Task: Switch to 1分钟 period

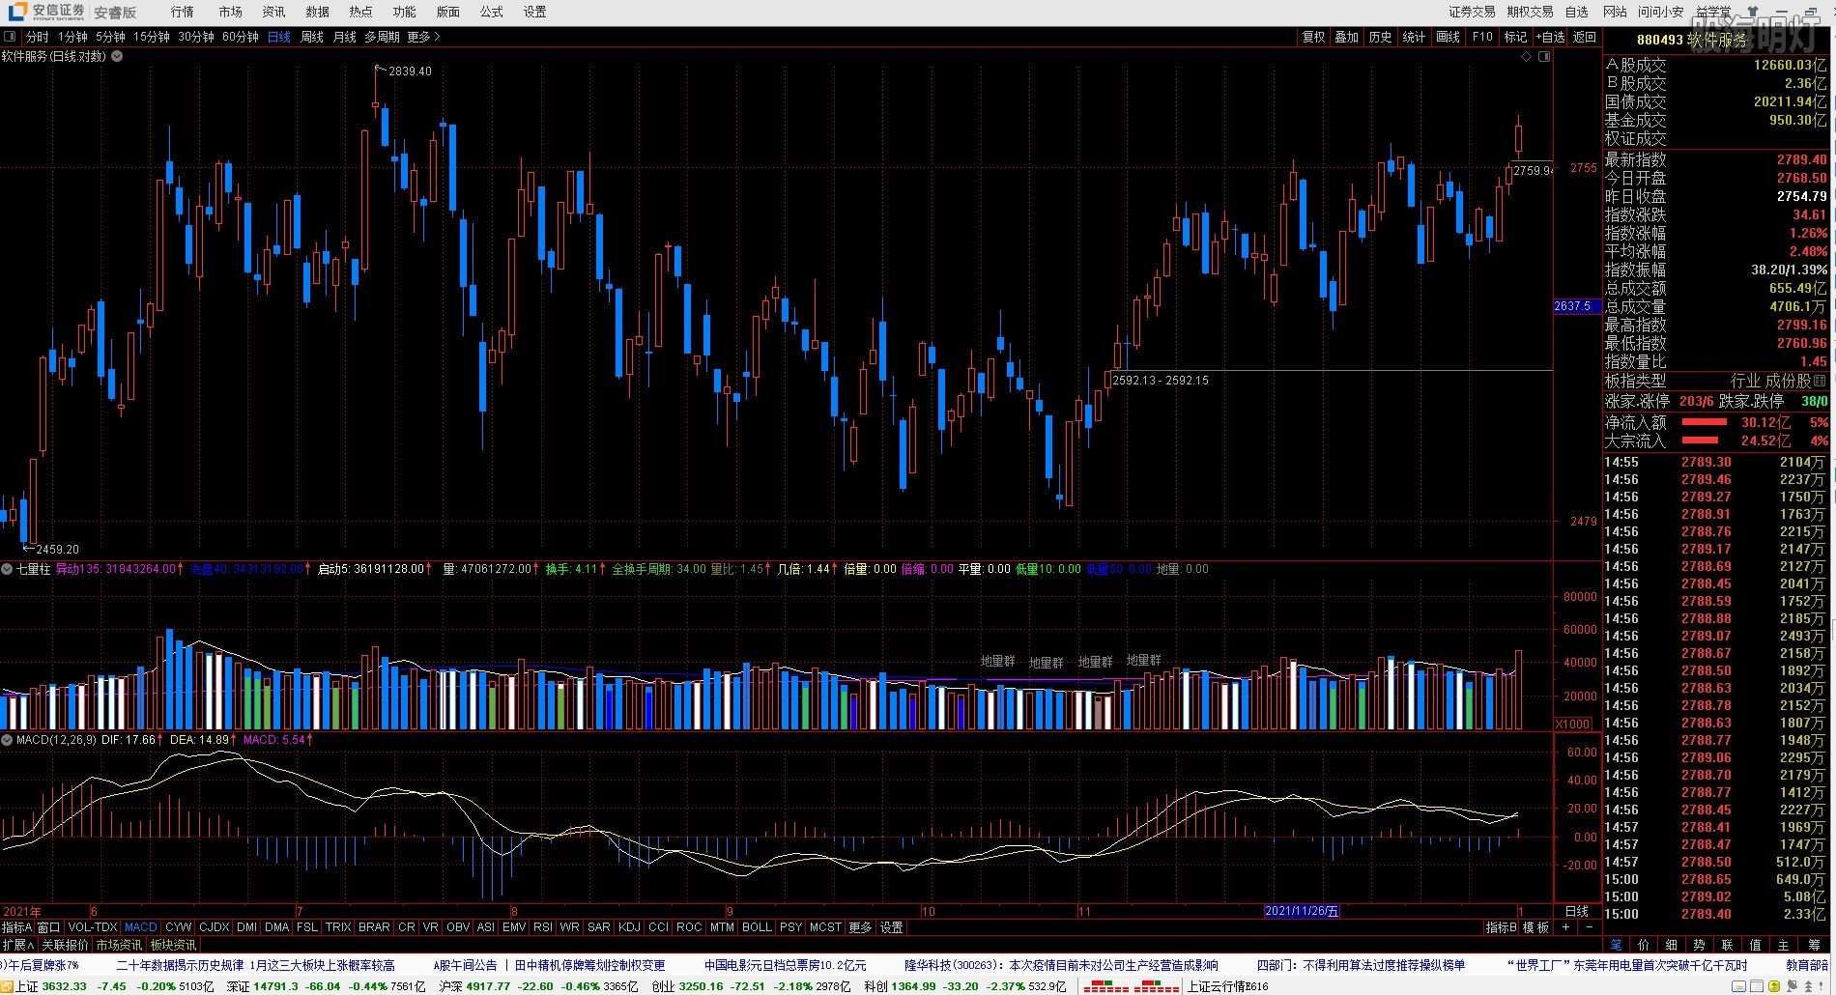Action: (72, 37)
